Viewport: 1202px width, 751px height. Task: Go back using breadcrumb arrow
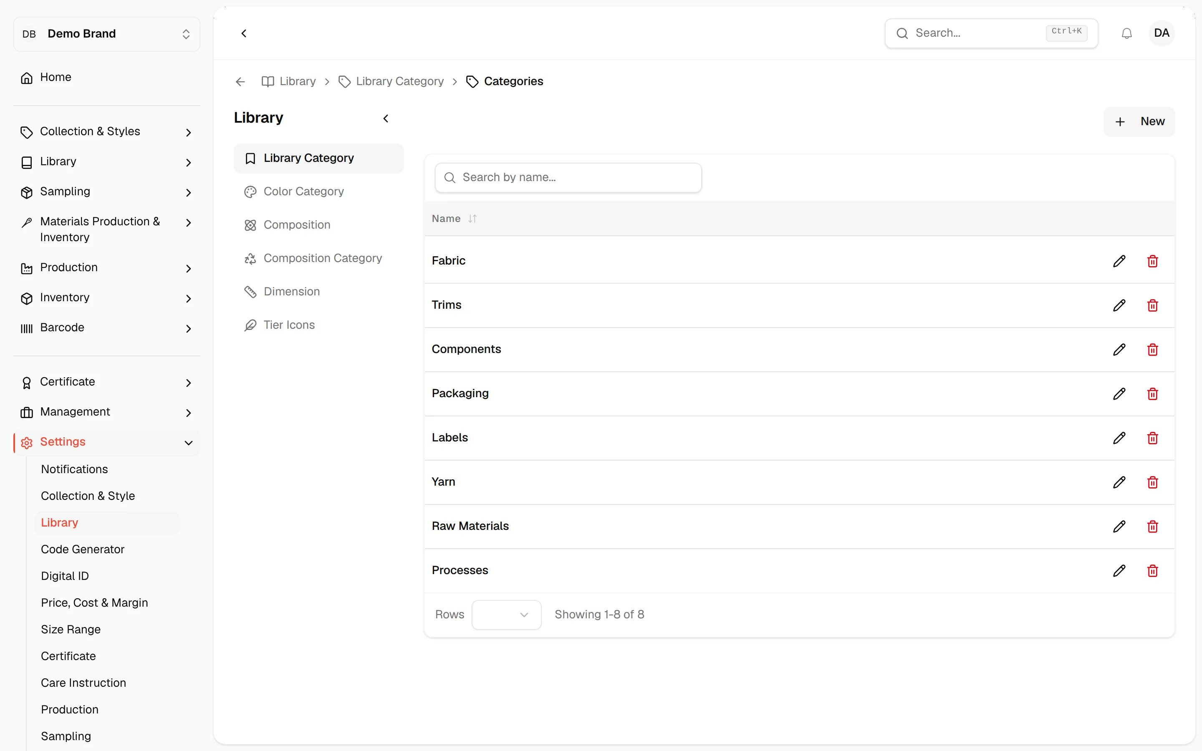[x=240, y=81]
